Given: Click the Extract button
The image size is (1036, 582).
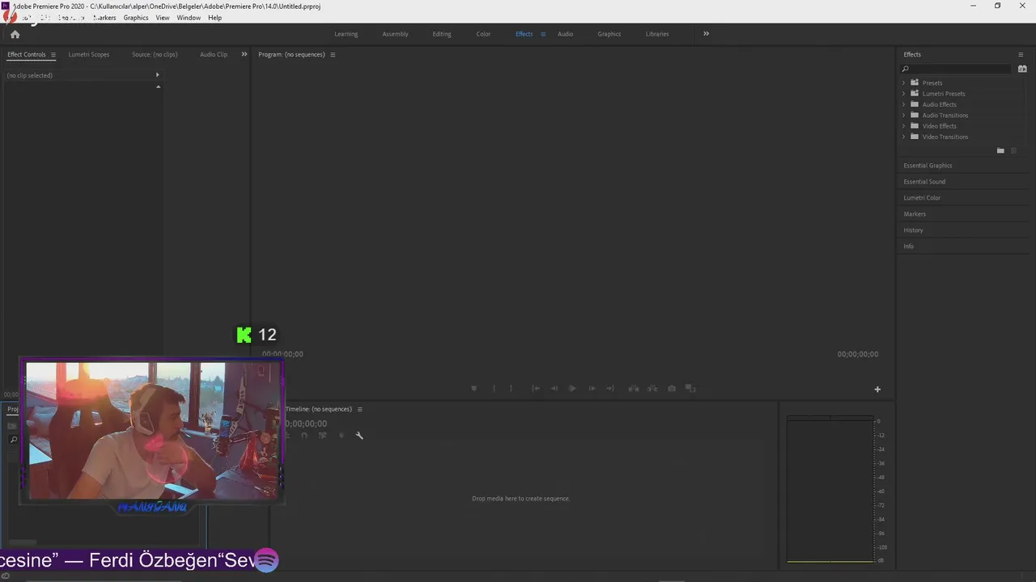Looking at the screenshot, I should pos(652,389).
